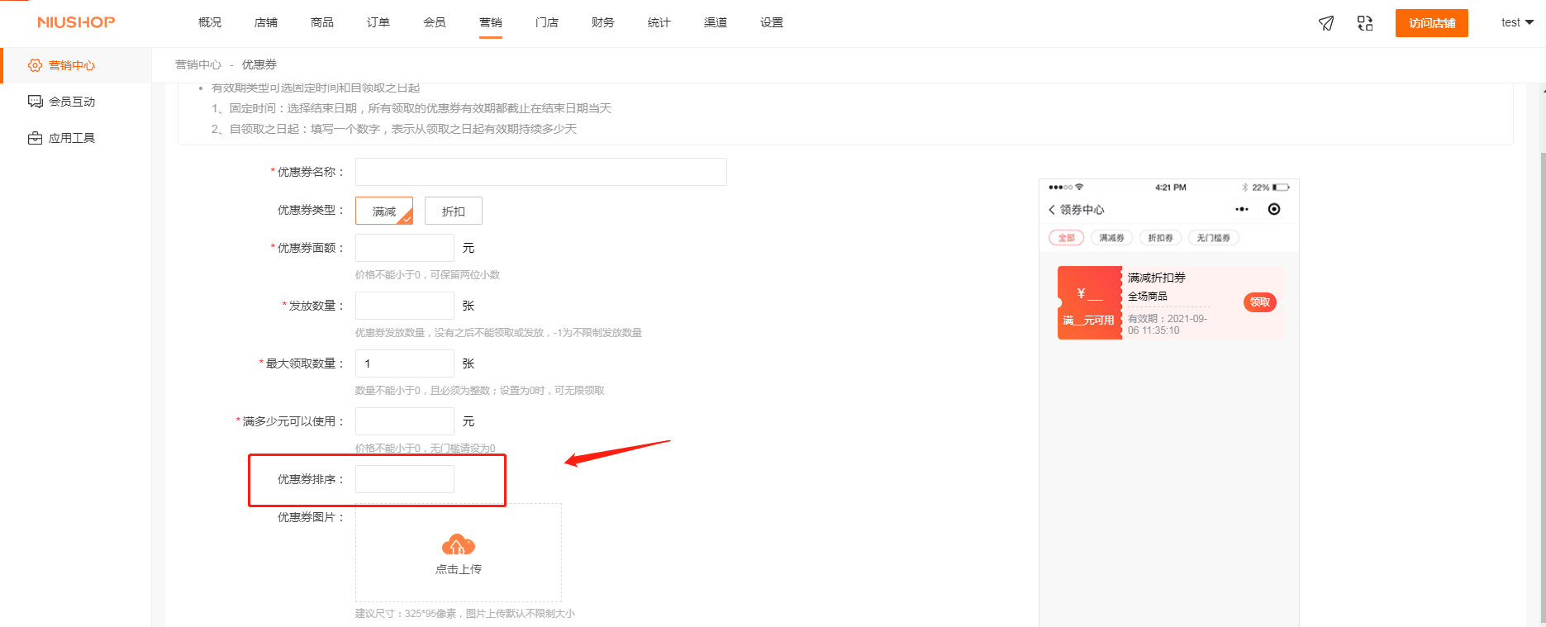Viewport: 1546px width, 627px height.
Task: Select the 满减 coupon type
Action: [384, 211]
